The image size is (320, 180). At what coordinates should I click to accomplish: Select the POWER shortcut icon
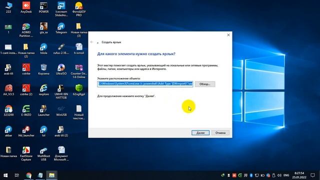click(43, 8)
